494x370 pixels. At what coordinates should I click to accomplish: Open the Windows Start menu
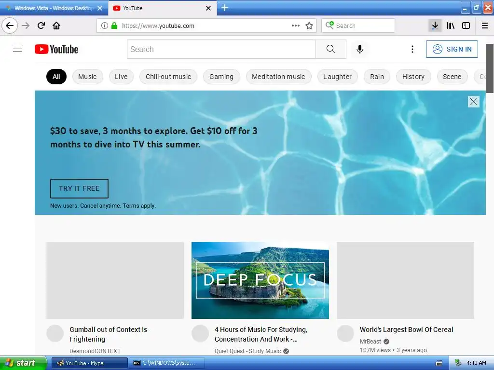click(x=23, y=363)
